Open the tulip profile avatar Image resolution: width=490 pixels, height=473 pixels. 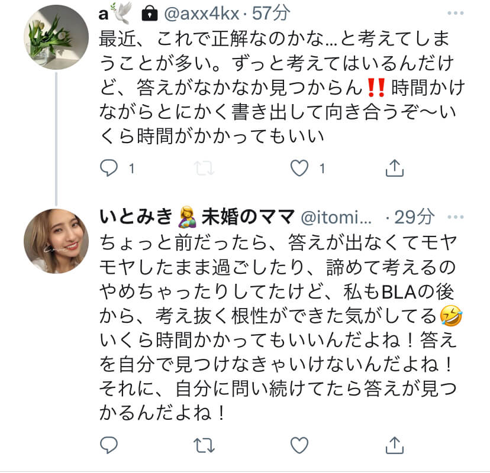pyautogui.click(x=56, y=37)
